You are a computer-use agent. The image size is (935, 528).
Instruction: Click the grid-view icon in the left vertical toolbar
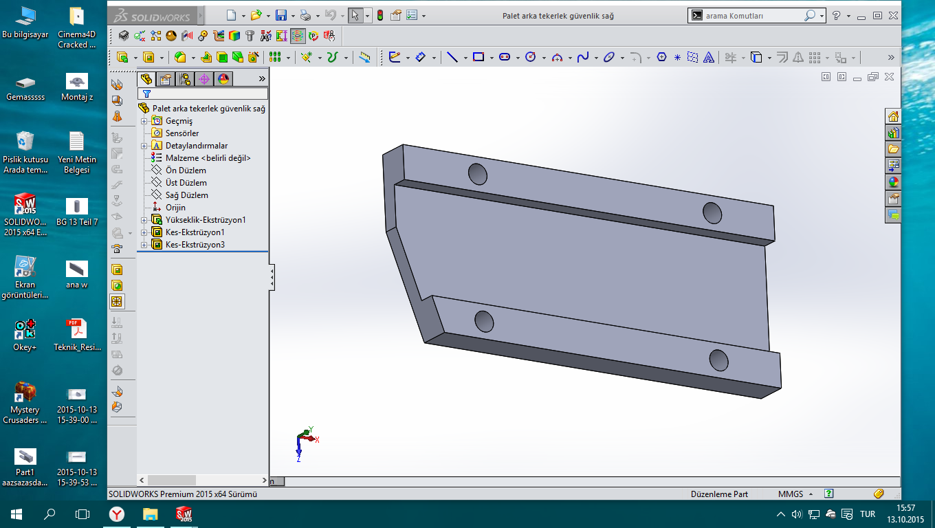pos(117,301)
